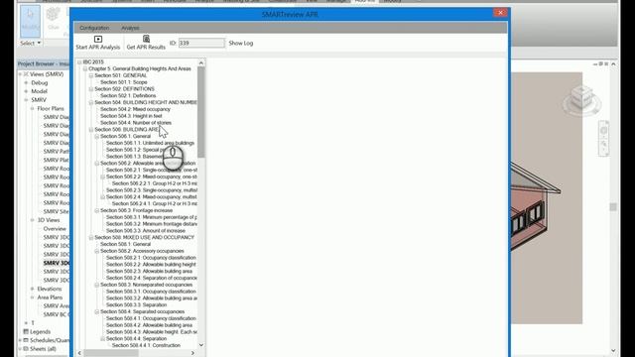Select Section 504.2: Mixed occupancy
The height and width of the screenshot is (357, 635).
coord(135,109)
